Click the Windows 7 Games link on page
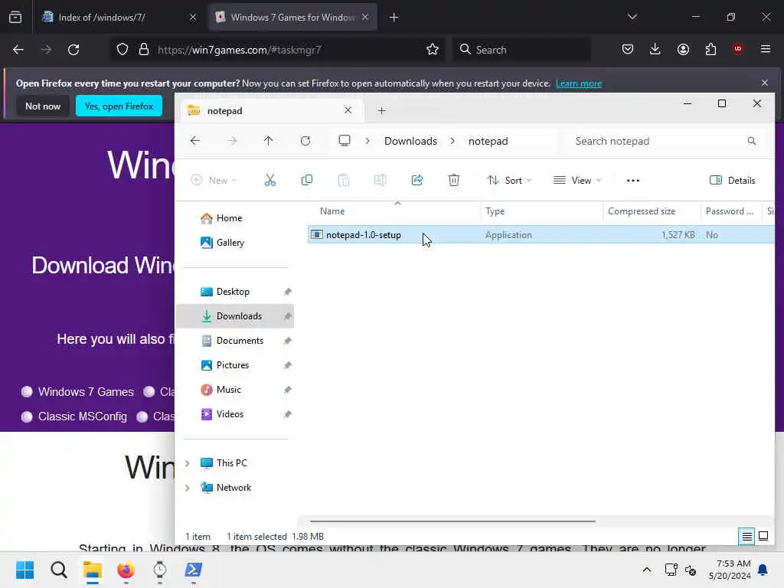The width and height of the screenshot is (784, 588). 86,392
